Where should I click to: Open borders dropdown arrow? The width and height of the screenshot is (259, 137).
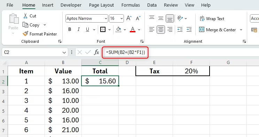[x=109, y=30]
